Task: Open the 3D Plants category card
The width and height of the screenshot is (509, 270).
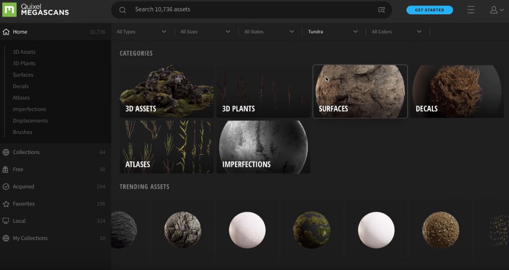Action: [263, 91]
